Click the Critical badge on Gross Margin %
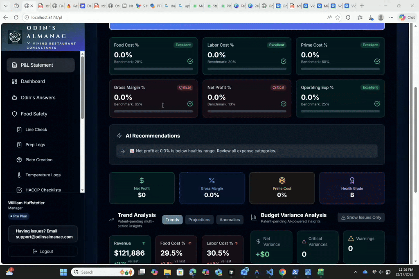 [x=185, y=88]
